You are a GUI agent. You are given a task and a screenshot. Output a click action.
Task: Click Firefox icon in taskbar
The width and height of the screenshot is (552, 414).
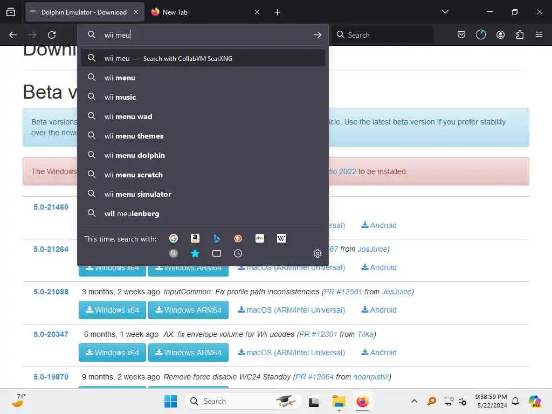click(x=362, y=401)
